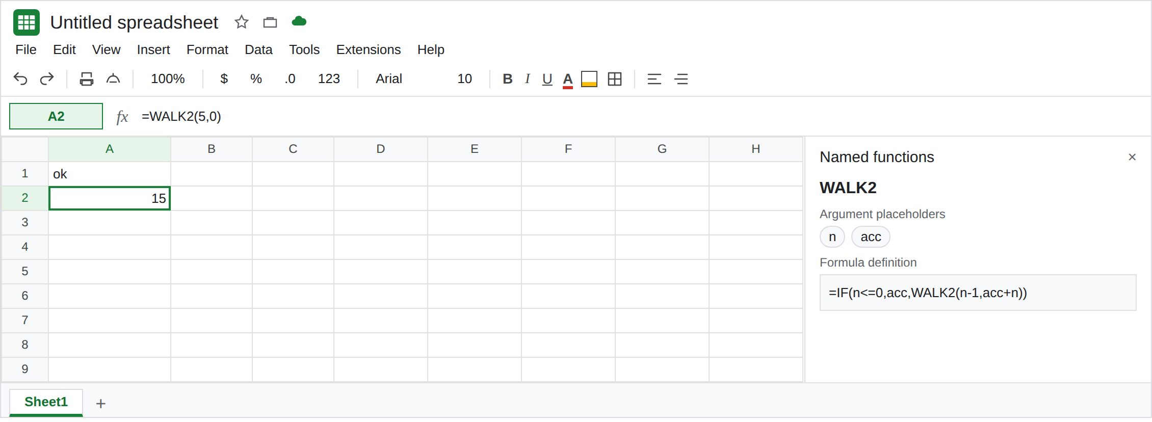Click the move to folder icon
The image size is (1152, 422).
point(270,22)
